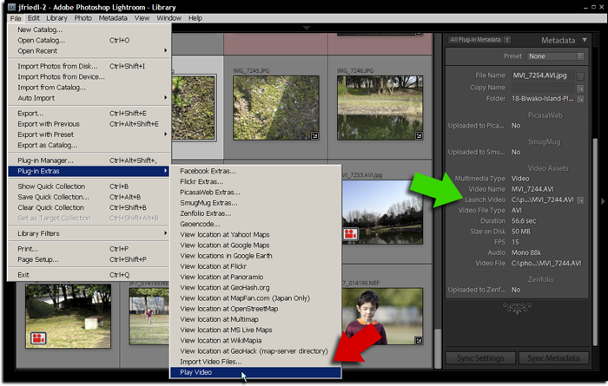The image size is (608, 386).
Task: Click metadata badge on IMG_7246.JPG thumbnail
Action: [x=419, y=135]
